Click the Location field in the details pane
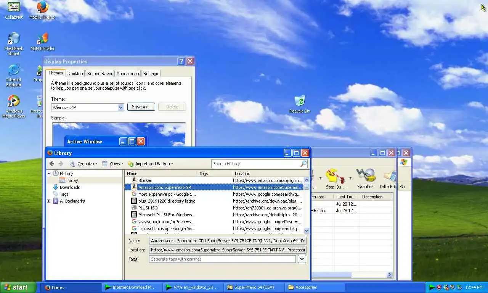 point(228,250)
